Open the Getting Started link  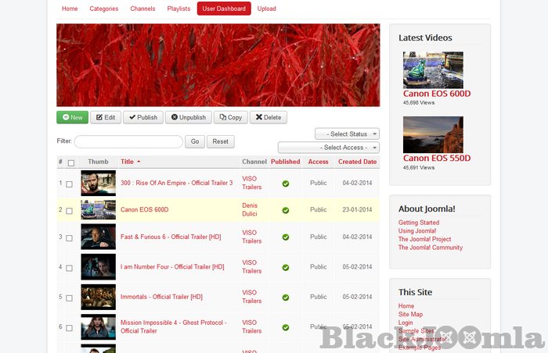click(418, 223)
